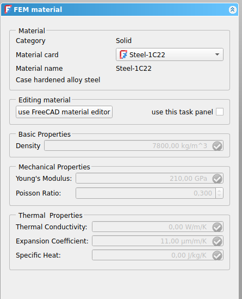The image size is (242, 299).
Task: Click the Thermal Conductivity input field
Action: tap(158, 227)
